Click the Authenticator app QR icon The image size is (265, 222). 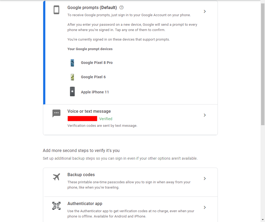(x=56, y=206)
